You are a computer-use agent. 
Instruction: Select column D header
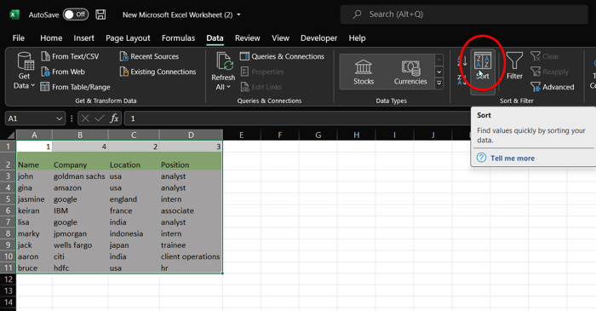191,135
